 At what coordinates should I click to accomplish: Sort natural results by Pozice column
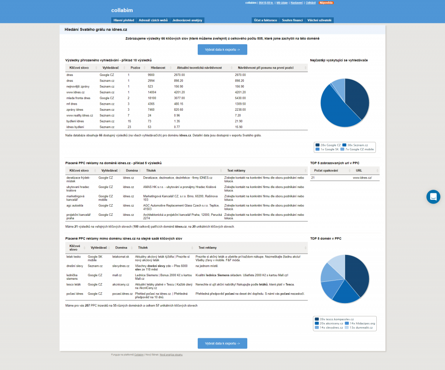(x=135, y=68)
